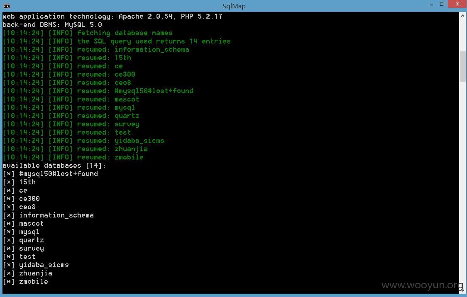
Task: Click '[*] yidaba_sicms' database entry
Action: pyautogui.click(x=36, y=265)
